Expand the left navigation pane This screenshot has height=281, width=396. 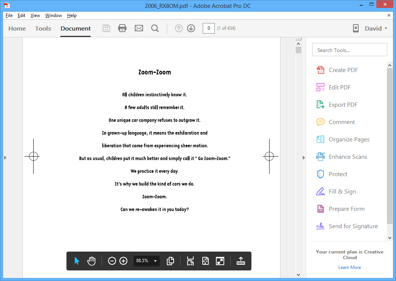(x=5, y=158)
